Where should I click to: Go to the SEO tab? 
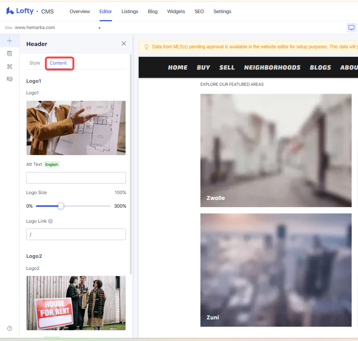coord(199,12)
